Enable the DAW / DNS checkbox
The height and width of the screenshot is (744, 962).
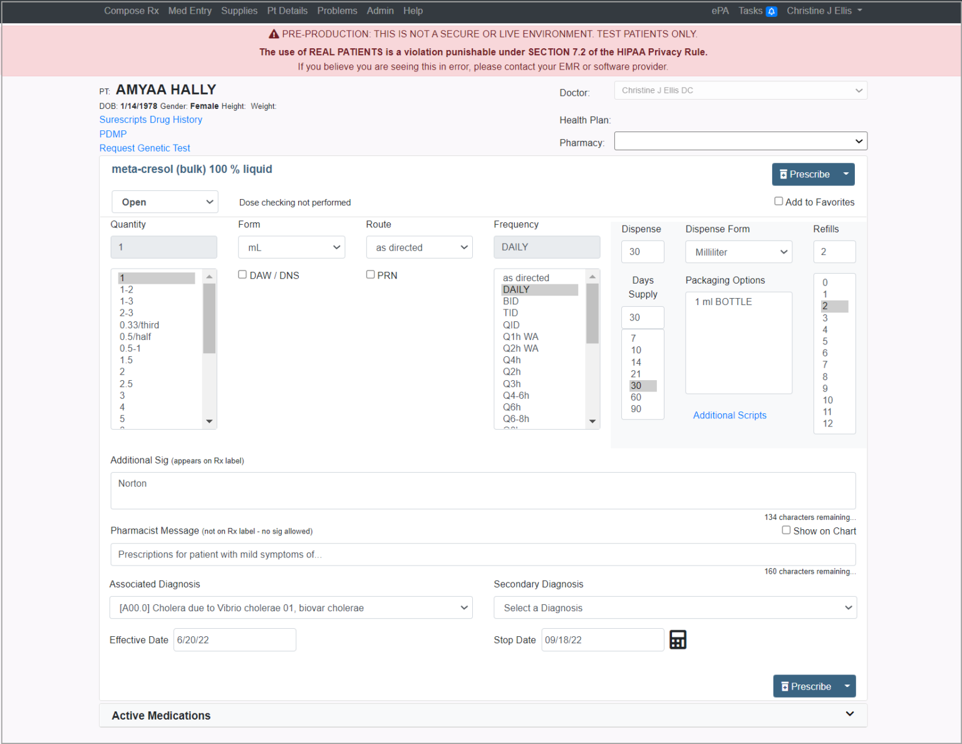pyautogui.click(x=242, y=274)
